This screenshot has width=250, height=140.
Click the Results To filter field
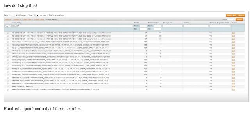point(143,29)
